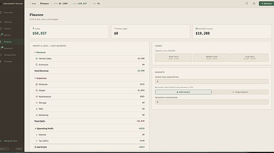Click the Research budget input field
The width and height of the screenshot is (274, 153).
point(212,102)
